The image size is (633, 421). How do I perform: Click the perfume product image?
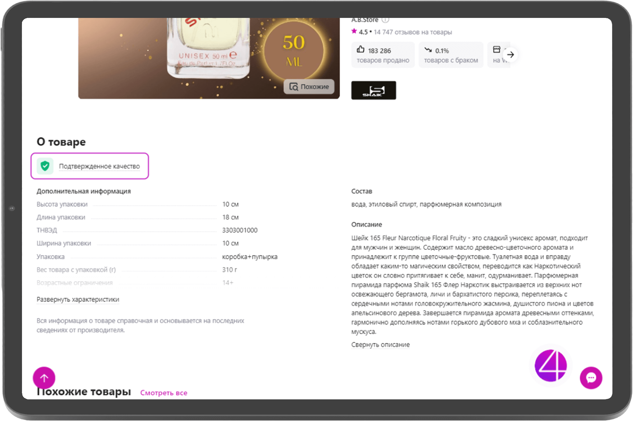[209, 58]
